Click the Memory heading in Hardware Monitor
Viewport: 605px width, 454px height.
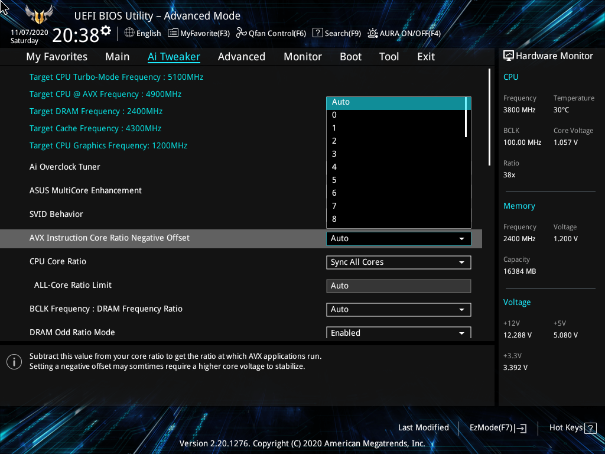(x=519, y=206)
